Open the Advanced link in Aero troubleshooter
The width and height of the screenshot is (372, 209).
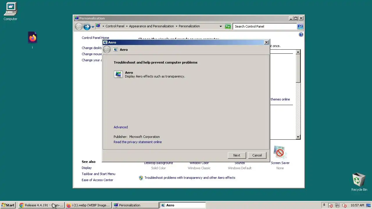[121, 127]
